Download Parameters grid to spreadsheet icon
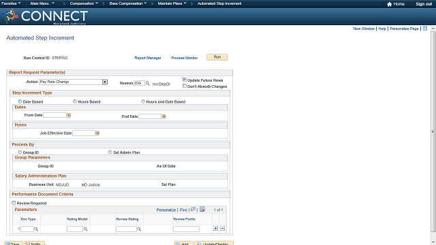The image size is (436, 245). 202,209
